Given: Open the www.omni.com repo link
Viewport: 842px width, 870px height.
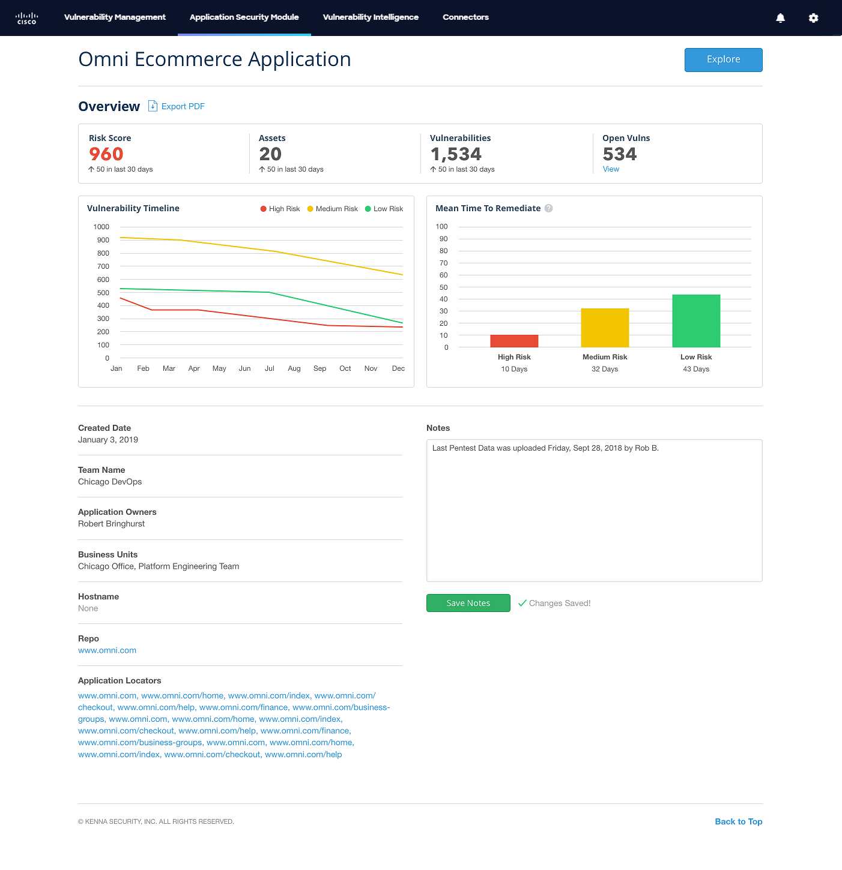Looking at the screenshot, I should pyautogui.click(x=107, y=650).
